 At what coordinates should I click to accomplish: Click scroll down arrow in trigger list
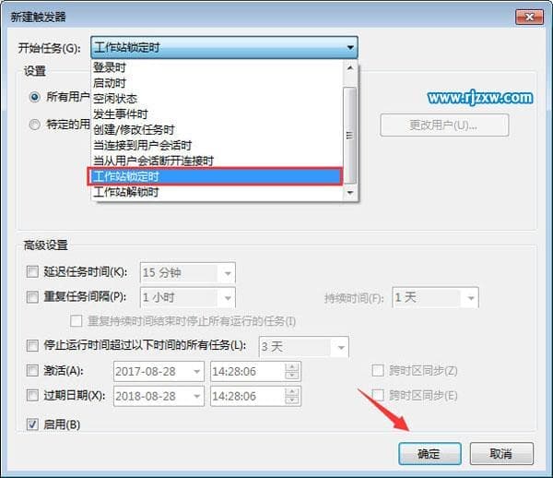point(350,193)
